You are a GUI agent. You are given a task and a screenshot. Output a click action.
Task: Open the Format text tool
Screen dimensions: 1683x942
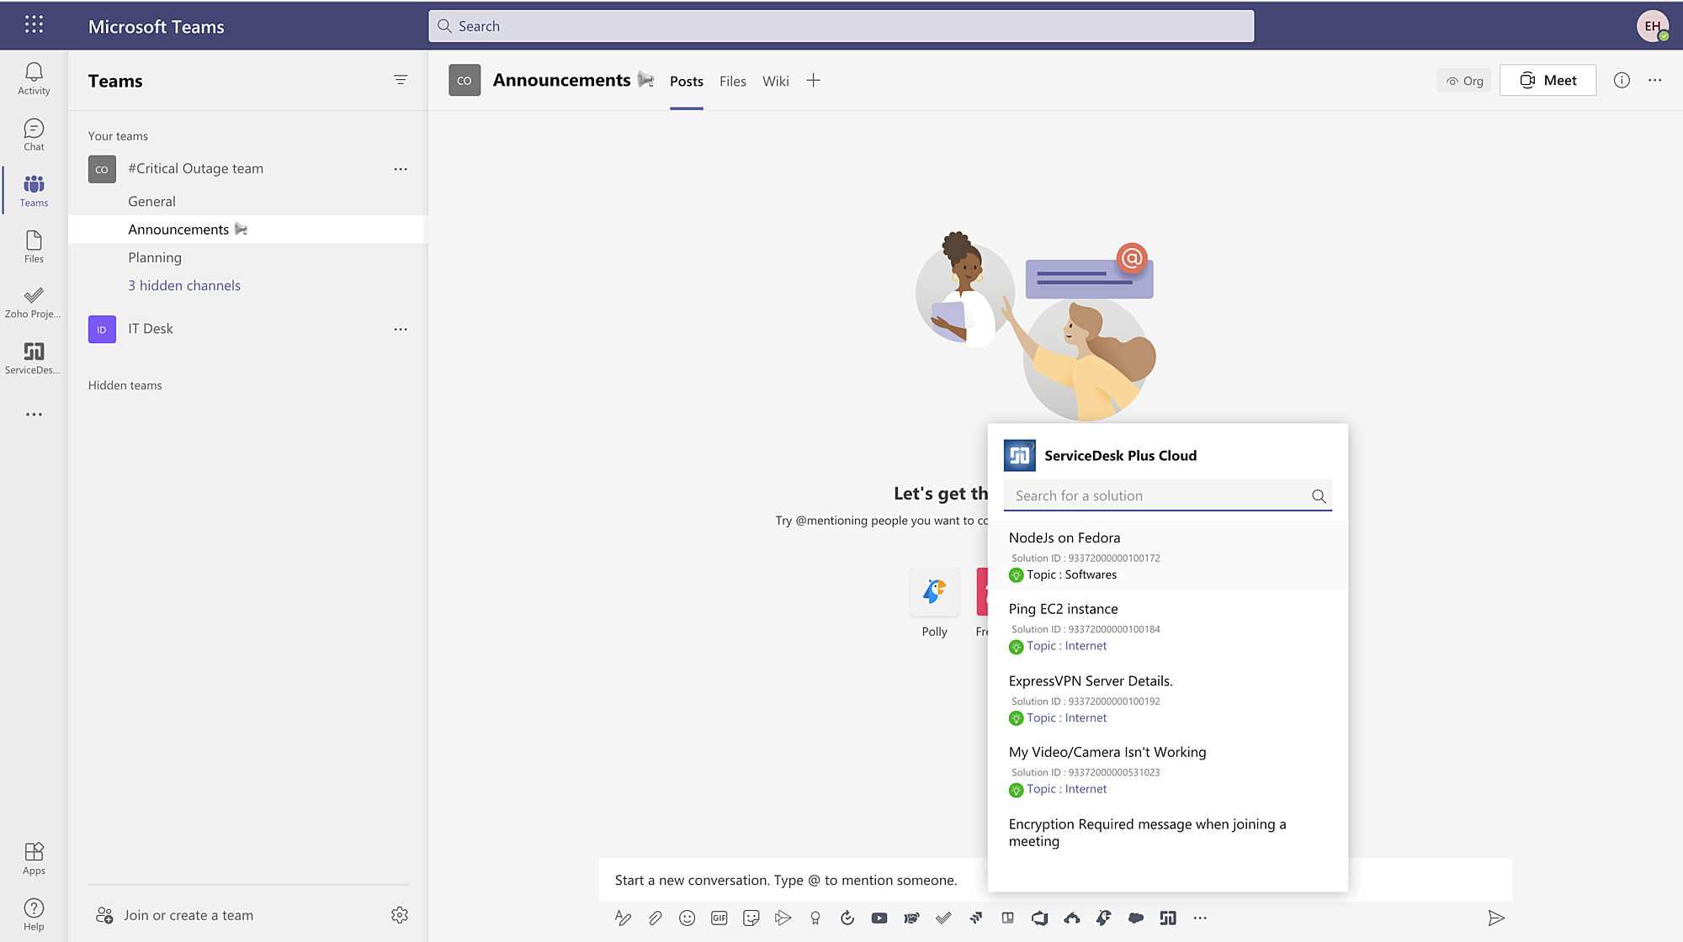(623, 918)
